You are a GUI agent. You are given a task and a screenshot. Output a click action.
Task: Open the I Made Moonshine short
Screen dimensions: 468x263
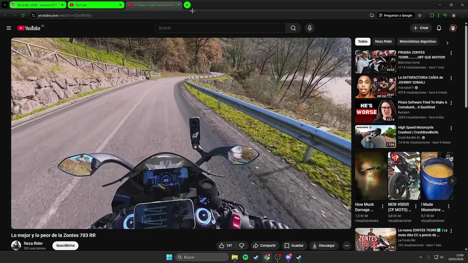(437, 176)
